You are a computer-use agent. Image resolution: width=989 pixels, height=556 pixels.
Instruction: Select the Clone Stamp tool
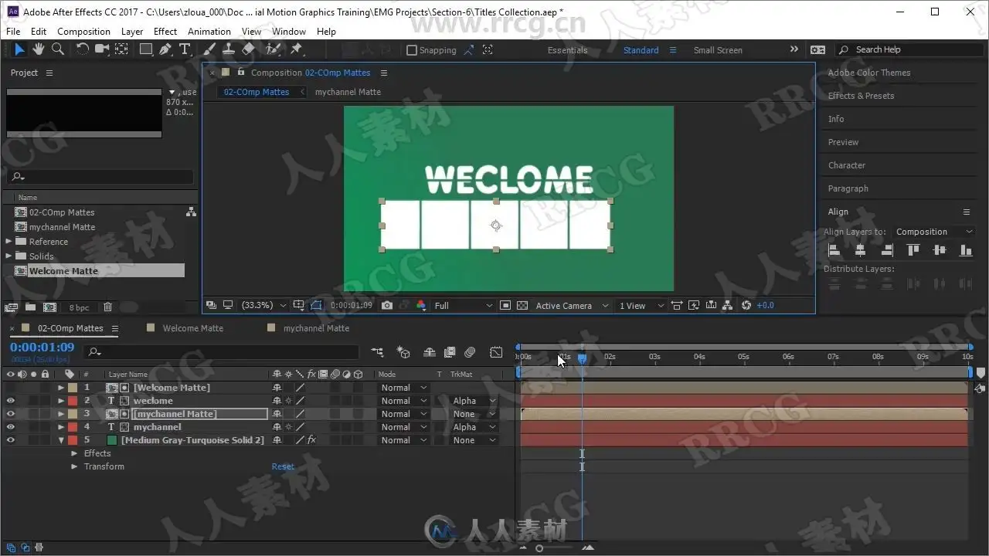tap(229, 49)
